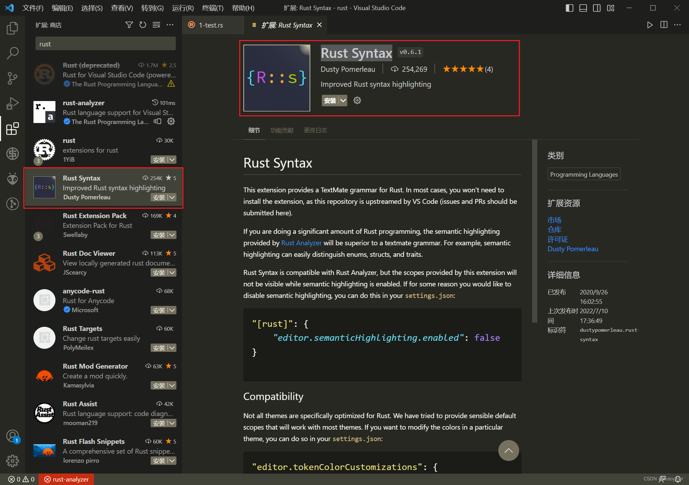Click Rust Syntax manage gear on detail page

pos(357,100)
